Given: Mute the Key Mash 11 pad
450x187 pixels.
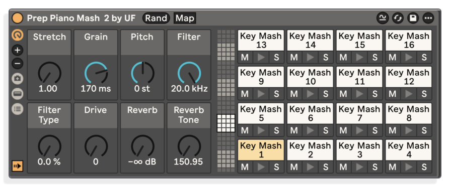Looking at the screenshot, I should pos(343,94).
